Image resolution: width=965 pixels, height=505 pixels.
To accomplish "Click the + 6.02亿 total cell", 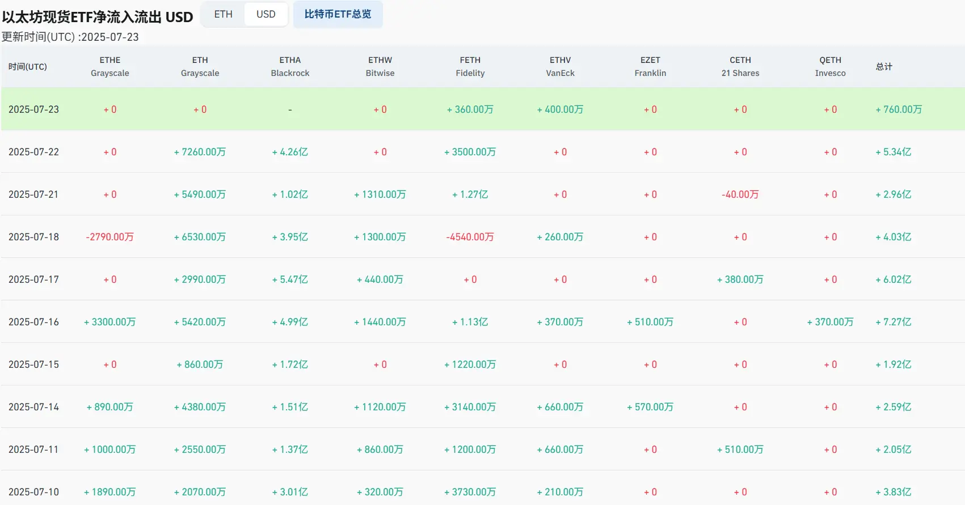I will [x=894, y=279].
